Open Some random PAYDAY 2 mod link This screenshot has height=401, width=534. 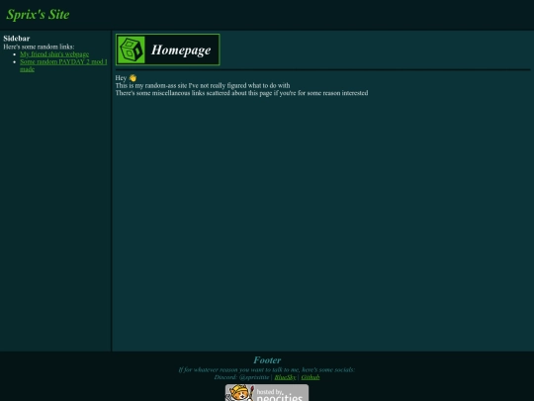[x=63, y=65]
